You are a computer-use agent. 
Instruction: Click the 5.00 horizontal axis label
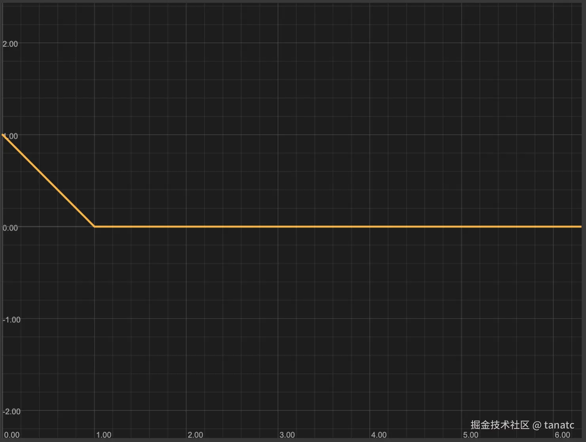471,435
